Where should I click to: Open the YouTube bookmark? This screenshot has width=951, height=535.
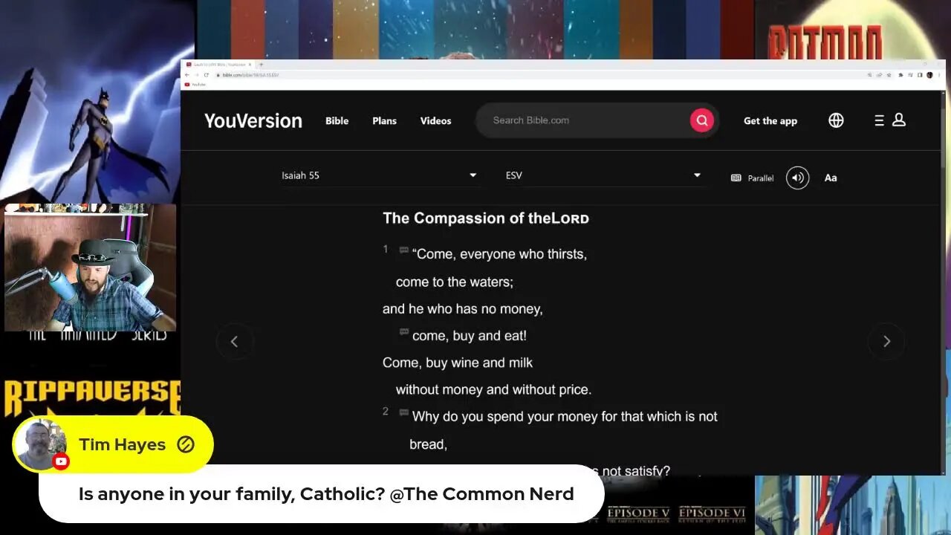(195, 85)
